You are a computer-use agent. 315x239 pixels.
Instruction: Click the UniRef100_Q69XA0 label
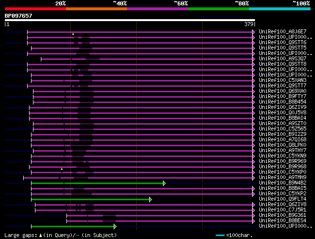click(283, 91)
